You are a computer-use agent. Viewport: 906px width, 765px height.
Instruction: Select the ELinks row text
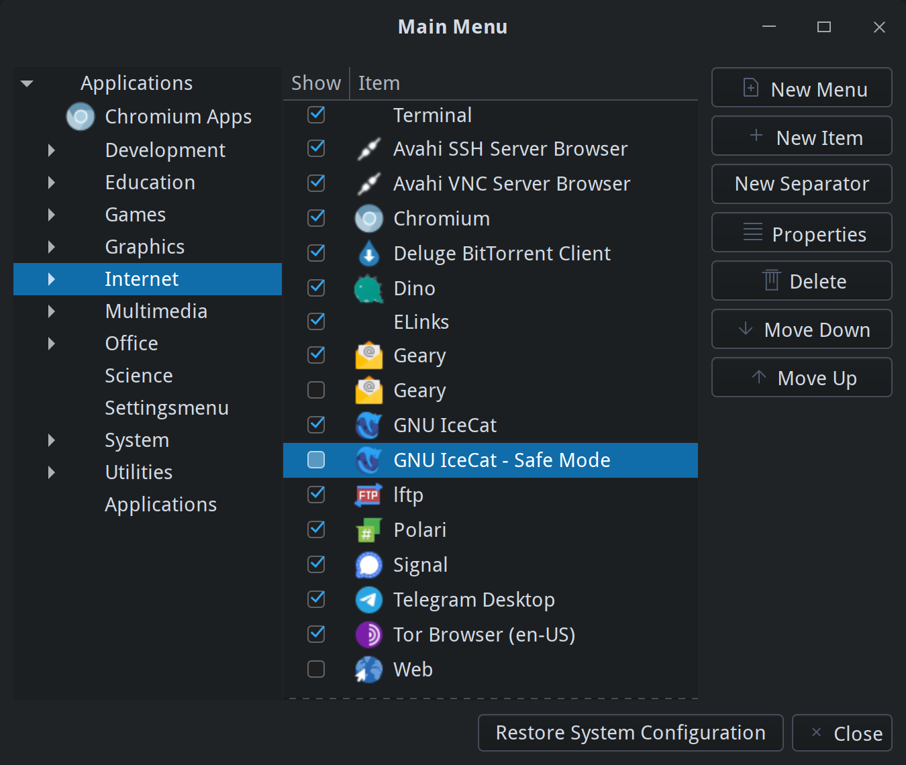pyautogui.click(x=421, y=322)
